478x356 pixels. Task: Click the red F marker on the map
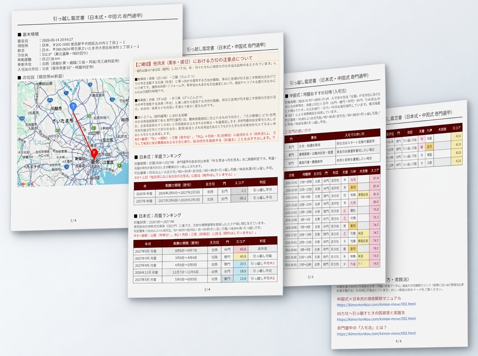click(x=94, y=154)
